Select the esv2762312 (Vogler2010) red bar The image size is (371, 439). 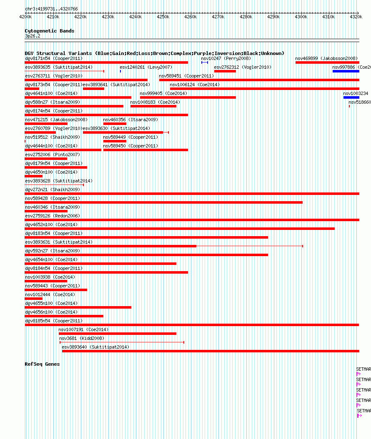(x=225, y=71)
